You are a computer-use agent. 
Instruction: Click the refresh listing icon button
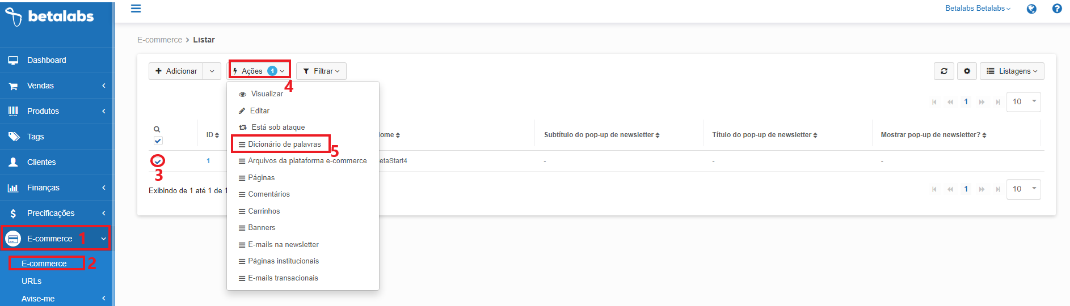(x=943, y=71)
